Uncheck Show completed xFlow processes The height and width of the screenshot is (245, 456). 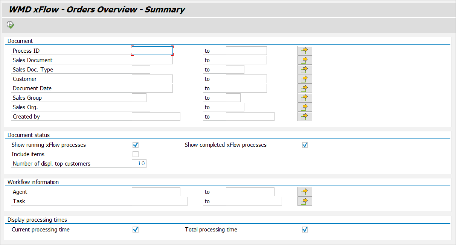[x=305, y=145]
